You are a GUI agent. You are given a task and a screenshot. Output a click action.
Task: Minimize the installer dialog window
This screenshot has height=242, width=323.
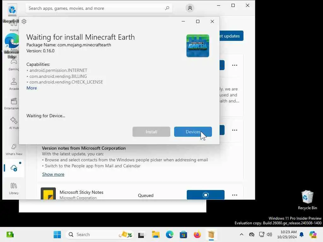pyautogui.click(x=183, y=21)
